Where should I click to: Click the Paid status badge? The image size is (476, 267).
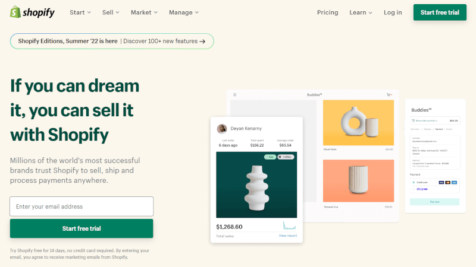click(x=270, y=157)
